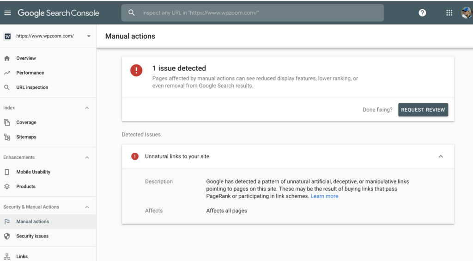The width and height of the screenshot is (473, 261).
Task: Collapse the Security & Manual Actions section
Action: pyautogui.click(x=87, y=207)
